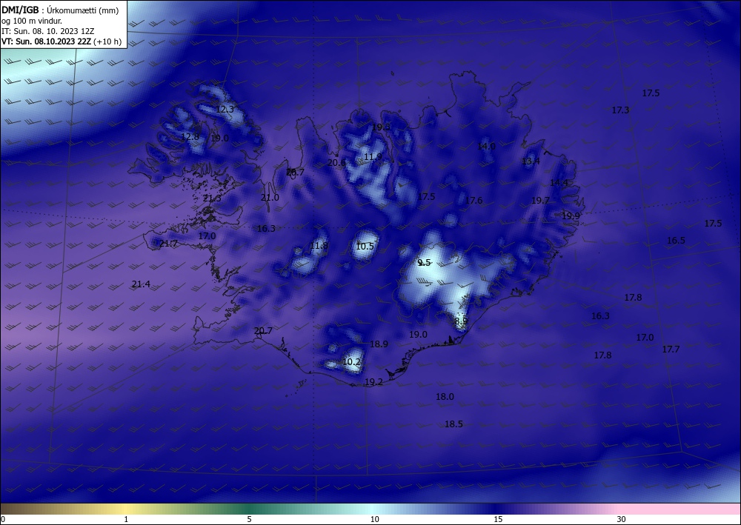Select the 12.8 map value

(x=190, y=137)
